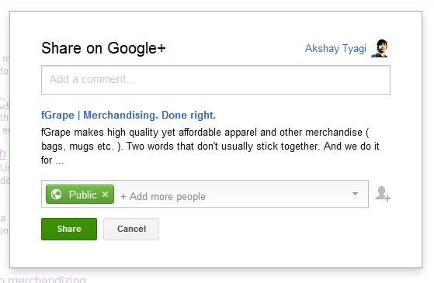Click the add people to circles icon
Screen dimensions: 434x283
[383, 194]
